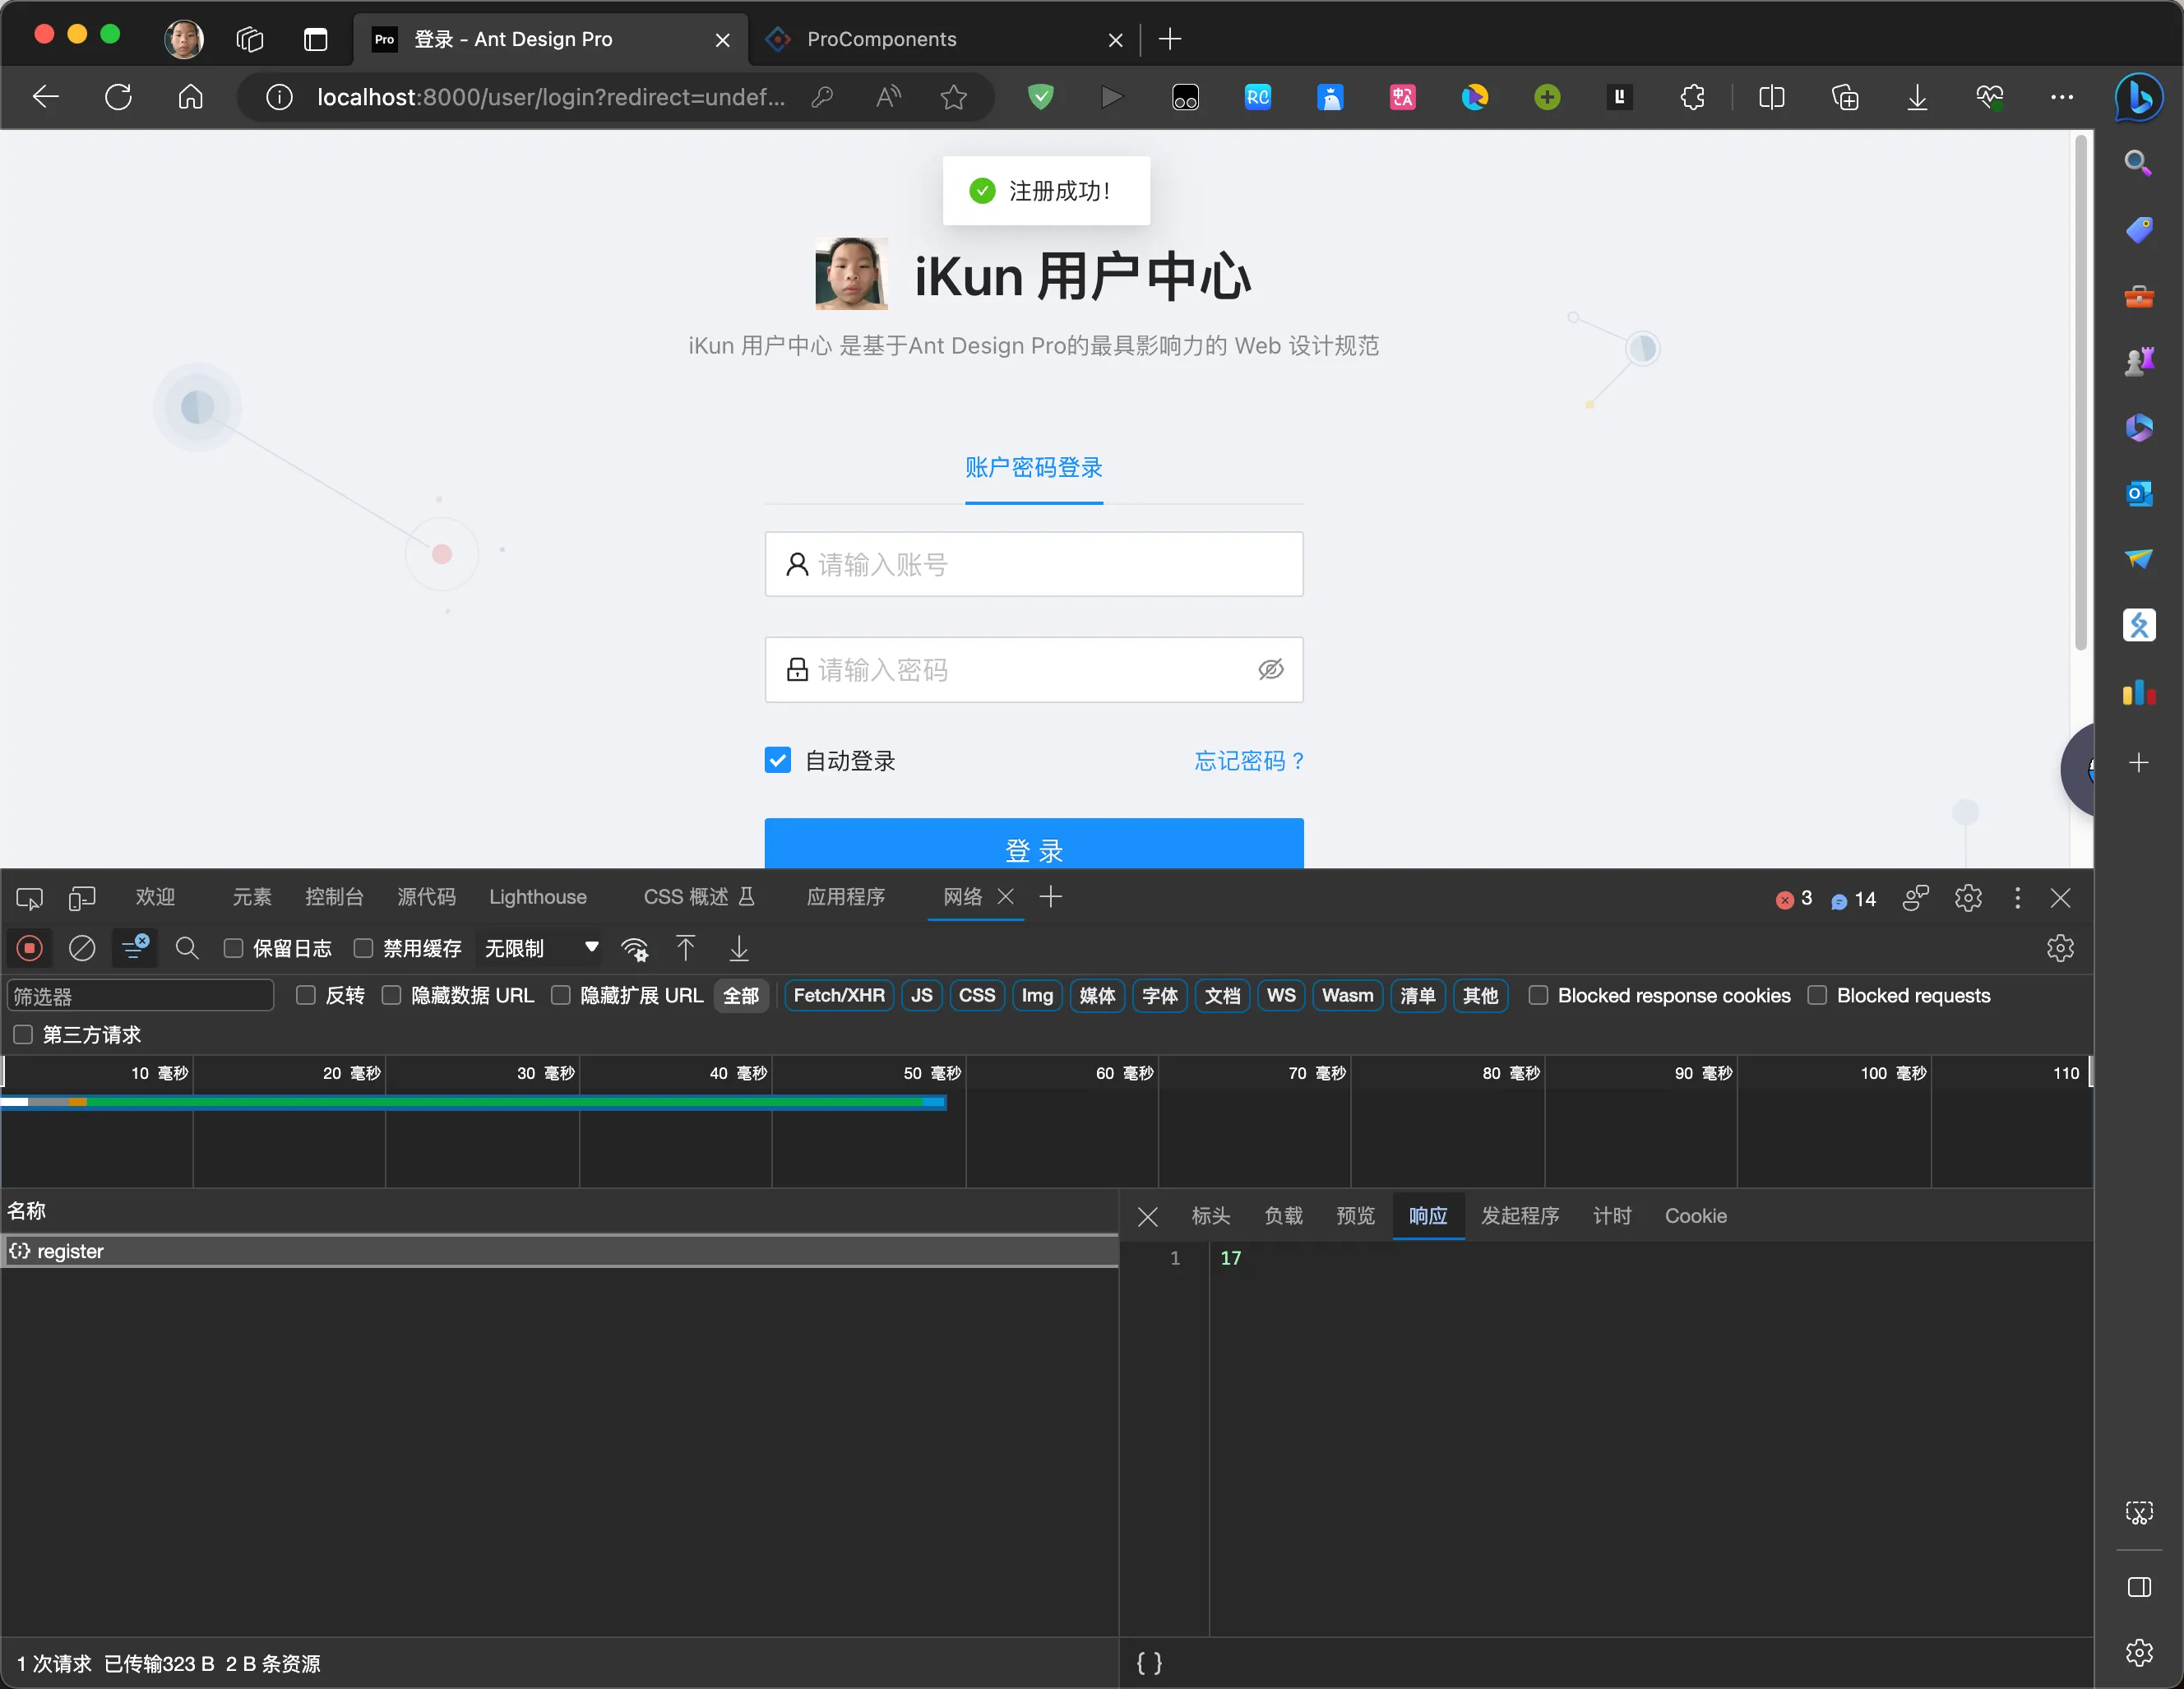Close the request details pane

pos(1147,1216)
